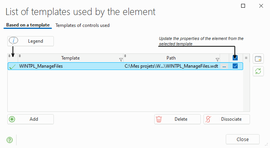Click the Dissociate button
The height and width of the screenshot is (148, 270).
click(227, 119)
